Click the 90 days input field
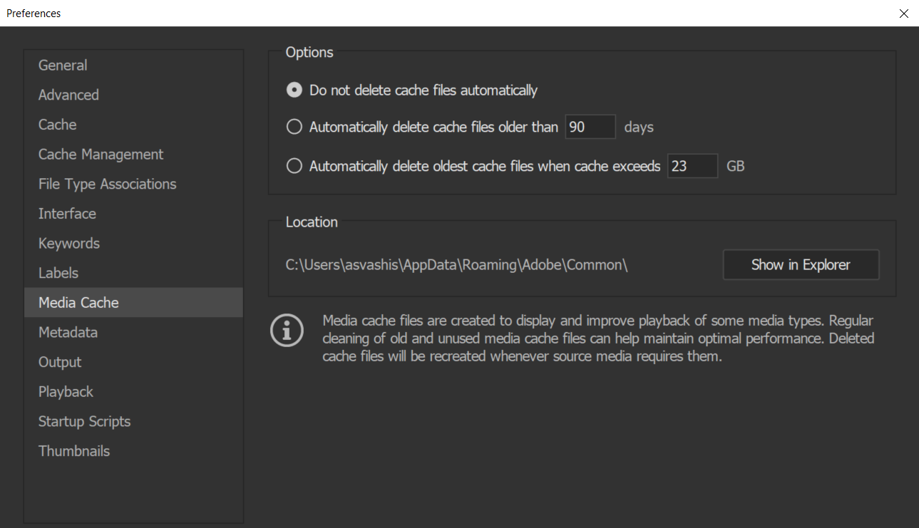The image size is (919, 528). pyautogui.click(x=590, y=128)
